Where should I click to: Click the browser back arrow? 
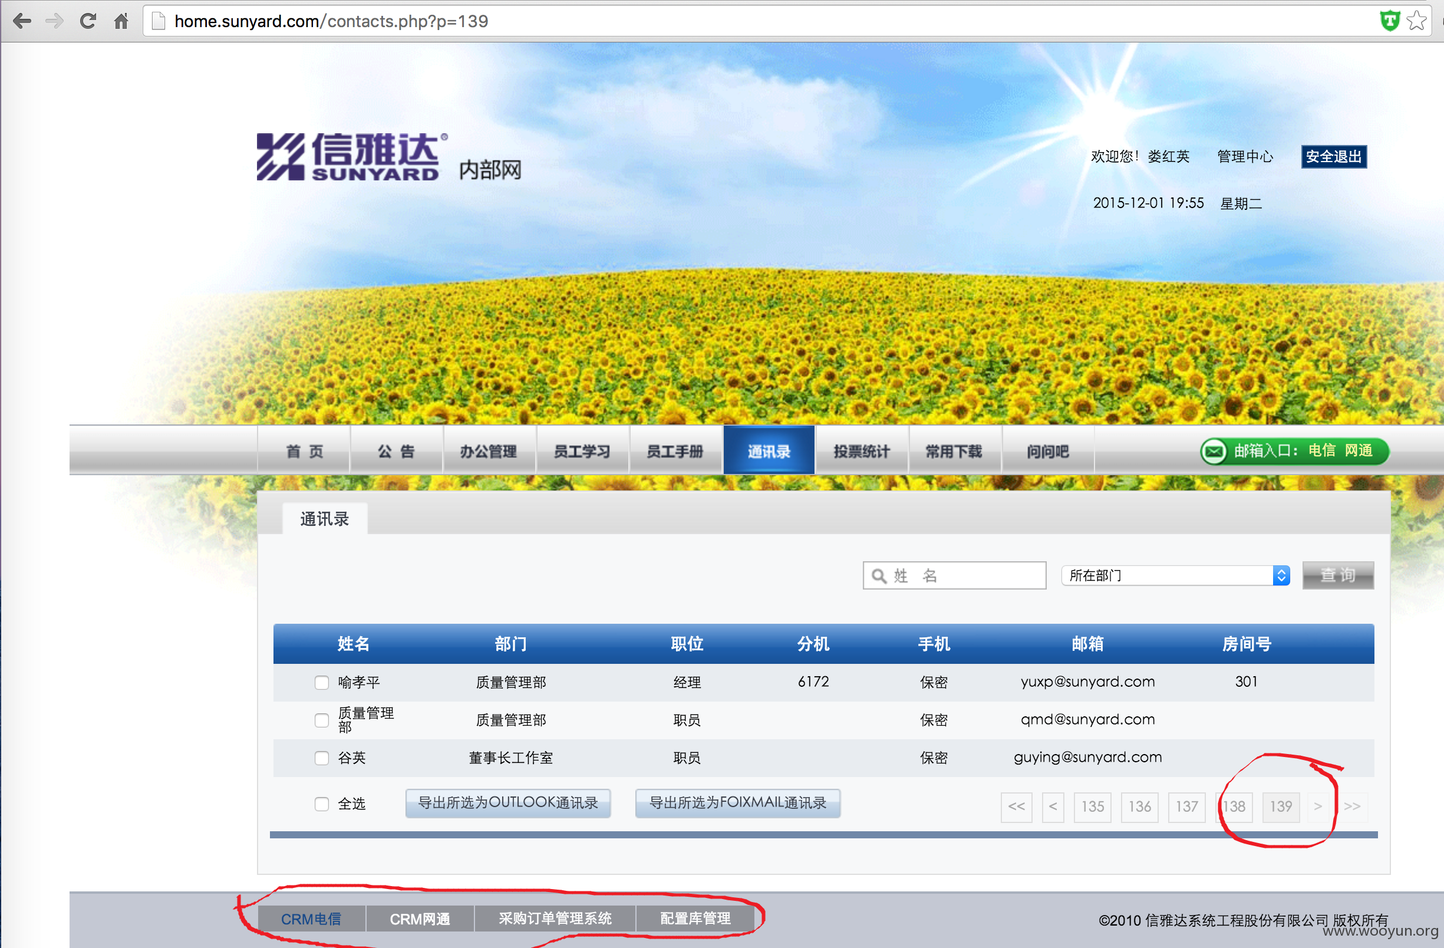[x=22, y=21]
